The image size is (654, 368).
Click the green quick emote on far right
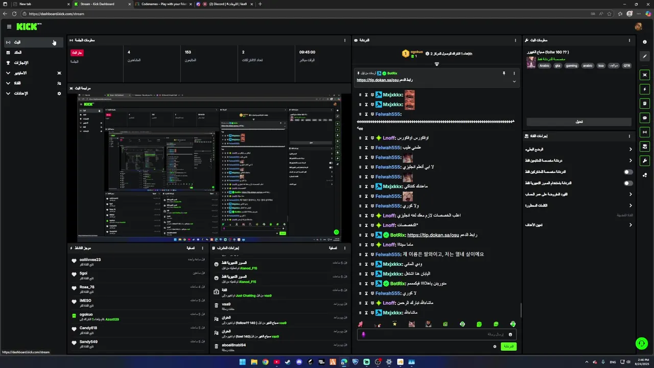click(x=512, y=324)
